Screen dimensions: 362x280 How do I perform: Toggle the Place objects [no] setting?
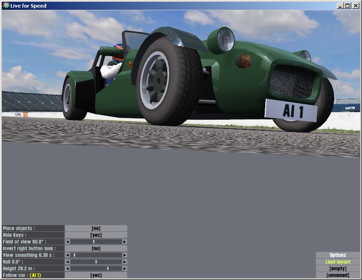point(96,228)
